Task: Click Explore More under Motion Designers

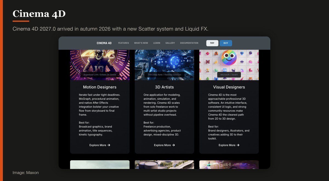Action: pos(100,145)
